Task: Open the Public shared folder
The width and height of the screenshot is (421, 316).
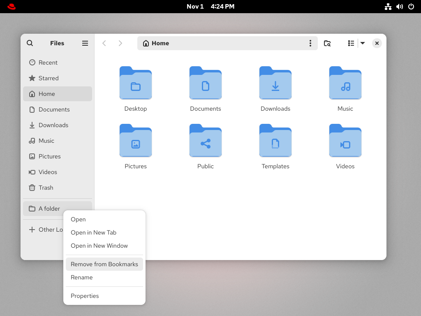Action: (x=205, y=141)
